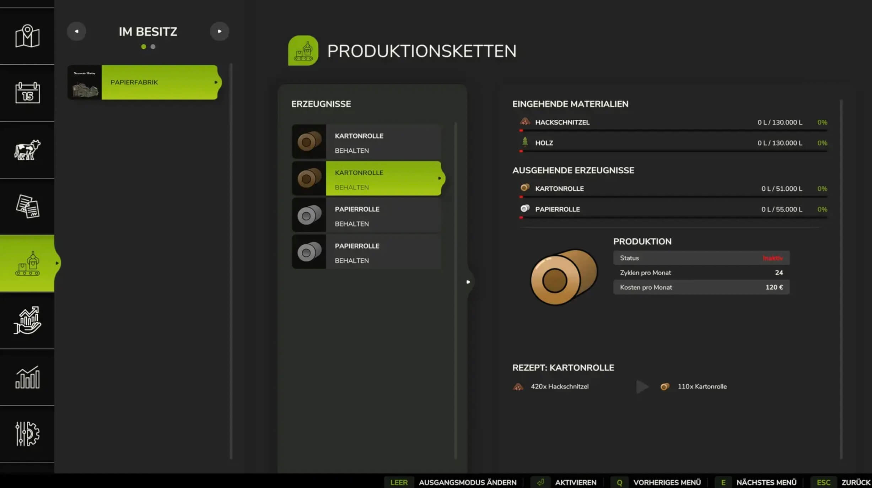Viewport: 872px width, 488px height.
Task: Select the Papierfabrik production entry
Action: click(159, 82)
